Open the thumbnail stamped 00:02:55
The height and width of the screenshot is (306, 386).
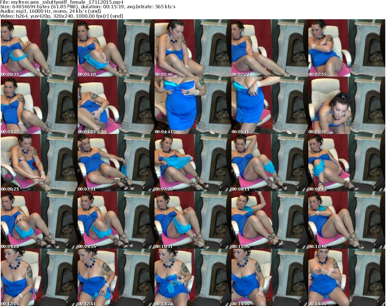347,48
